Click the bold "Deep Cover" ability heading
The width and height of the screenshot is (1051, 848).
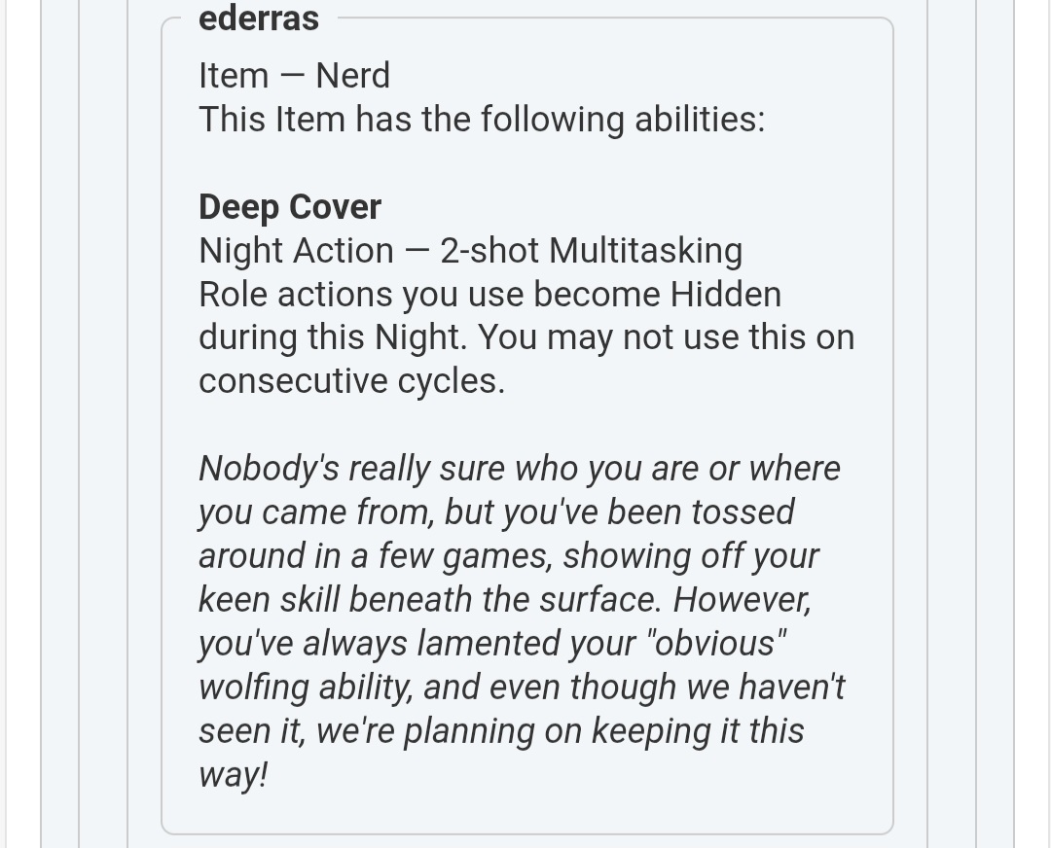point(290,207)
